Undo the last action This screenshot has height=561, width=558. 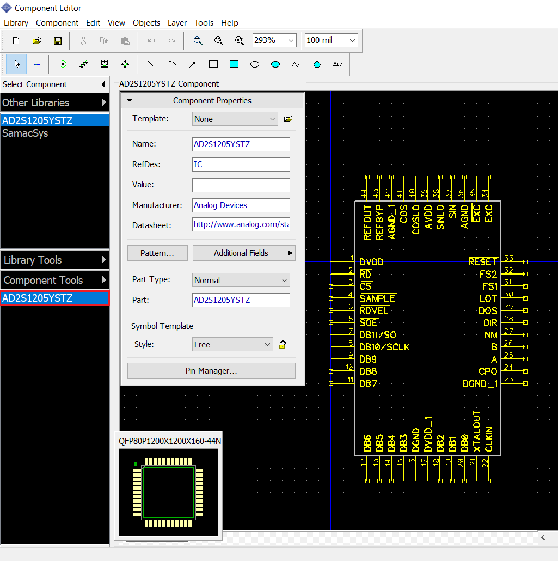click(x=151, y=41)
